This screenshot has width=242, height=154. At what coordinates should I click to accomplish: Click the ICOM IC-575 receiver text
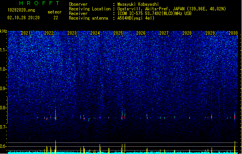coord(154,13)
